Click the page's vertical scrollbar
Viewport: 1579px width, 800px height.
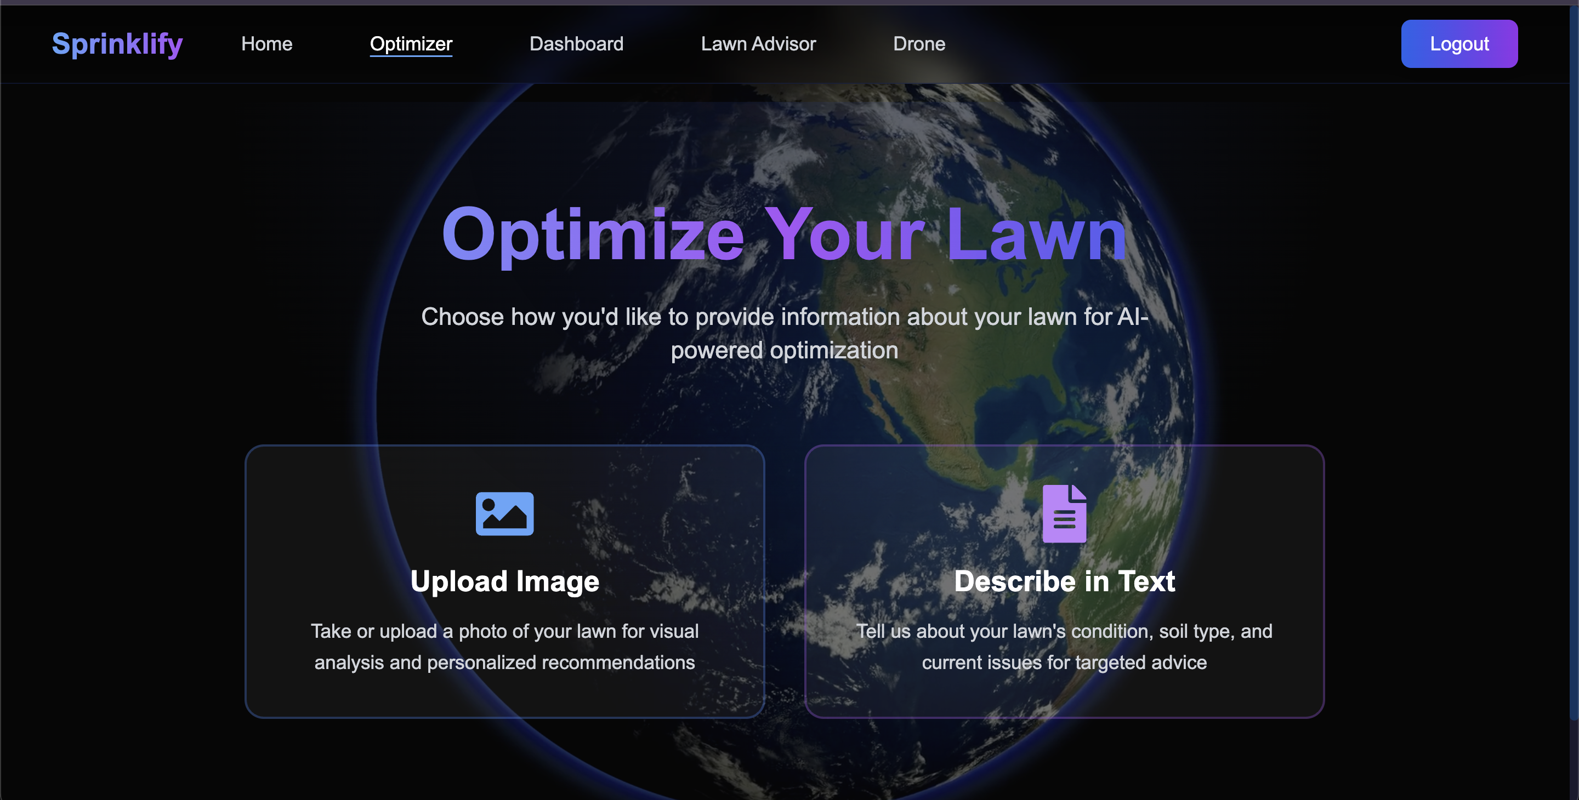[1574, 368]
